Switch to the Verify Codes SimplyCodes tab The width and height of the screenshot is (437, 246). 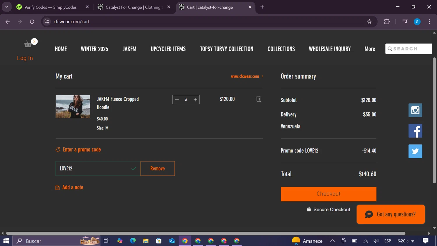coord(50,7)
